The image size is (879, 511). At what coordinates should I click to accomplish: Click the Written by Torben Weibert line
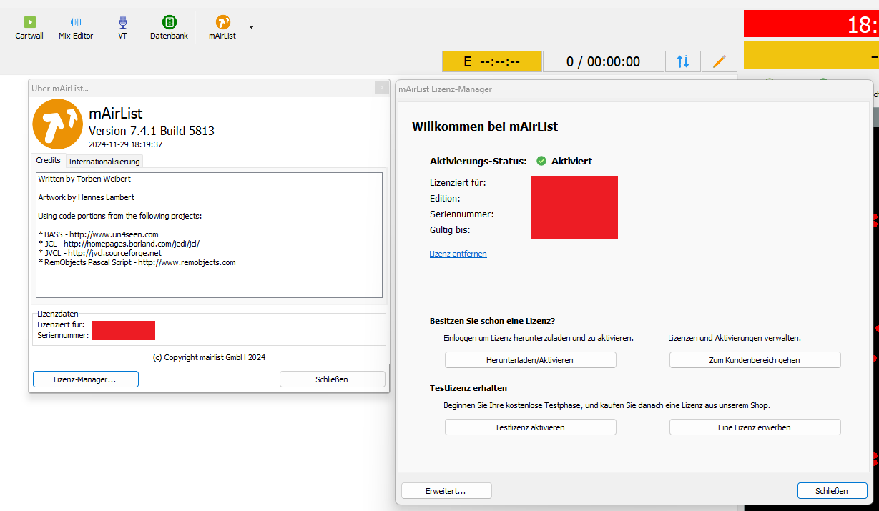(x=84, y=179)
